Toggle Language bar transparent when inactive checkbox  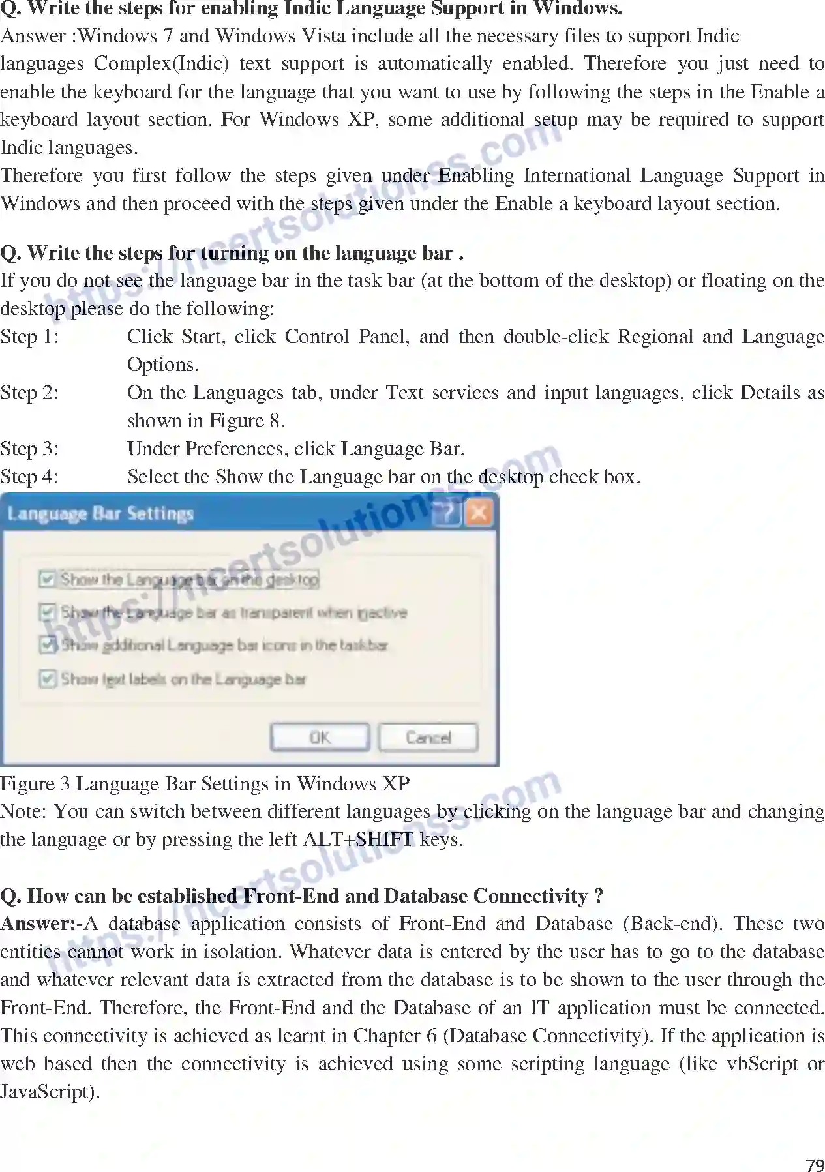click(47, 612)
